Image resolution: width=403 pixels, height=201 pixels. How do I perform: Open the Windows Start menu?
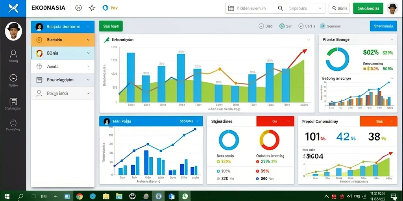(7, 196)
